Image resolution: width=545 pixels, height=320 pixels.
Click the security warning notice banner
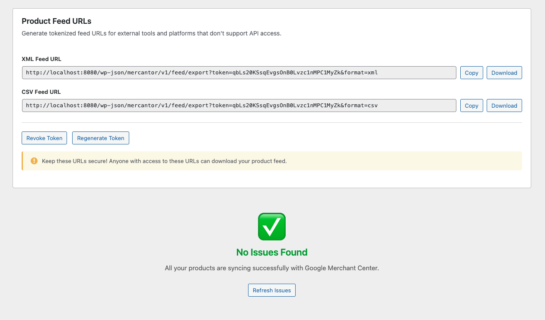click(271, 160)
